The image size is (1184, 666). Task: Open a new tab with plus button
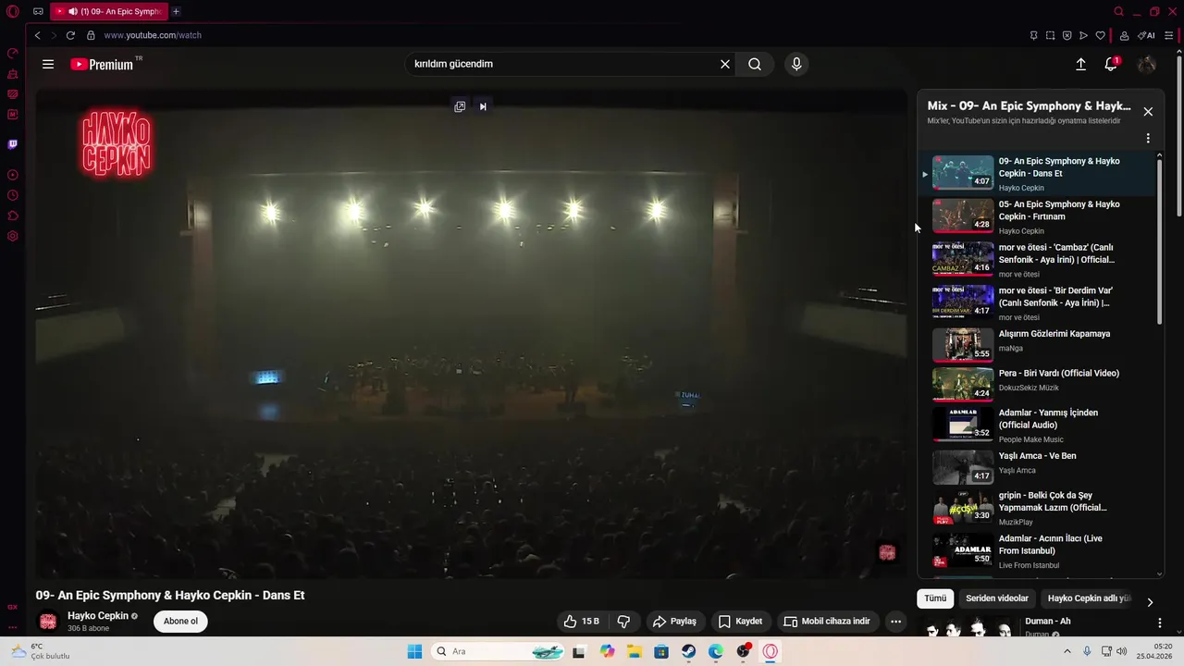(176, 11)
